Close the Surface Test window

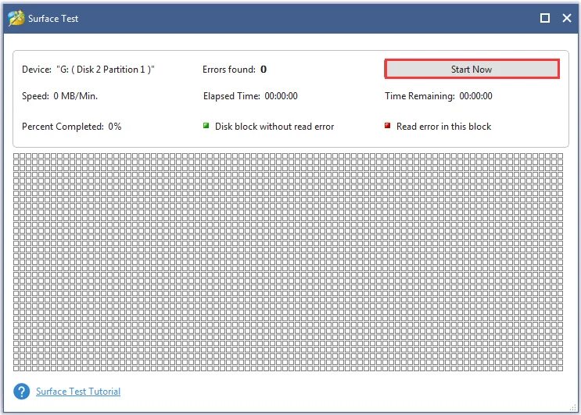[x=567, y=18]
